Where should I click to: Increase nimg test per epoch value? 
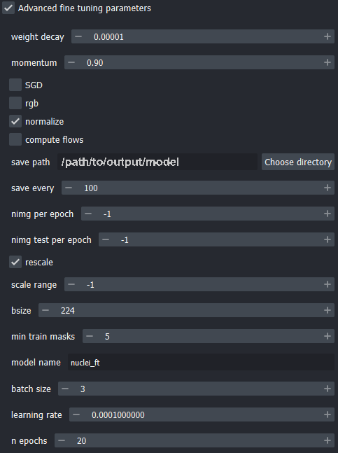coord(328,239)
